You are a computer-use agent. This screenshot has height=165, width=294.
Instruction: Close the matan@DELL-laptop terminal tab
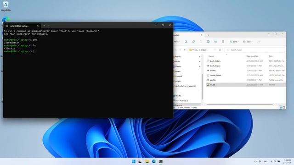click(38, 26)
